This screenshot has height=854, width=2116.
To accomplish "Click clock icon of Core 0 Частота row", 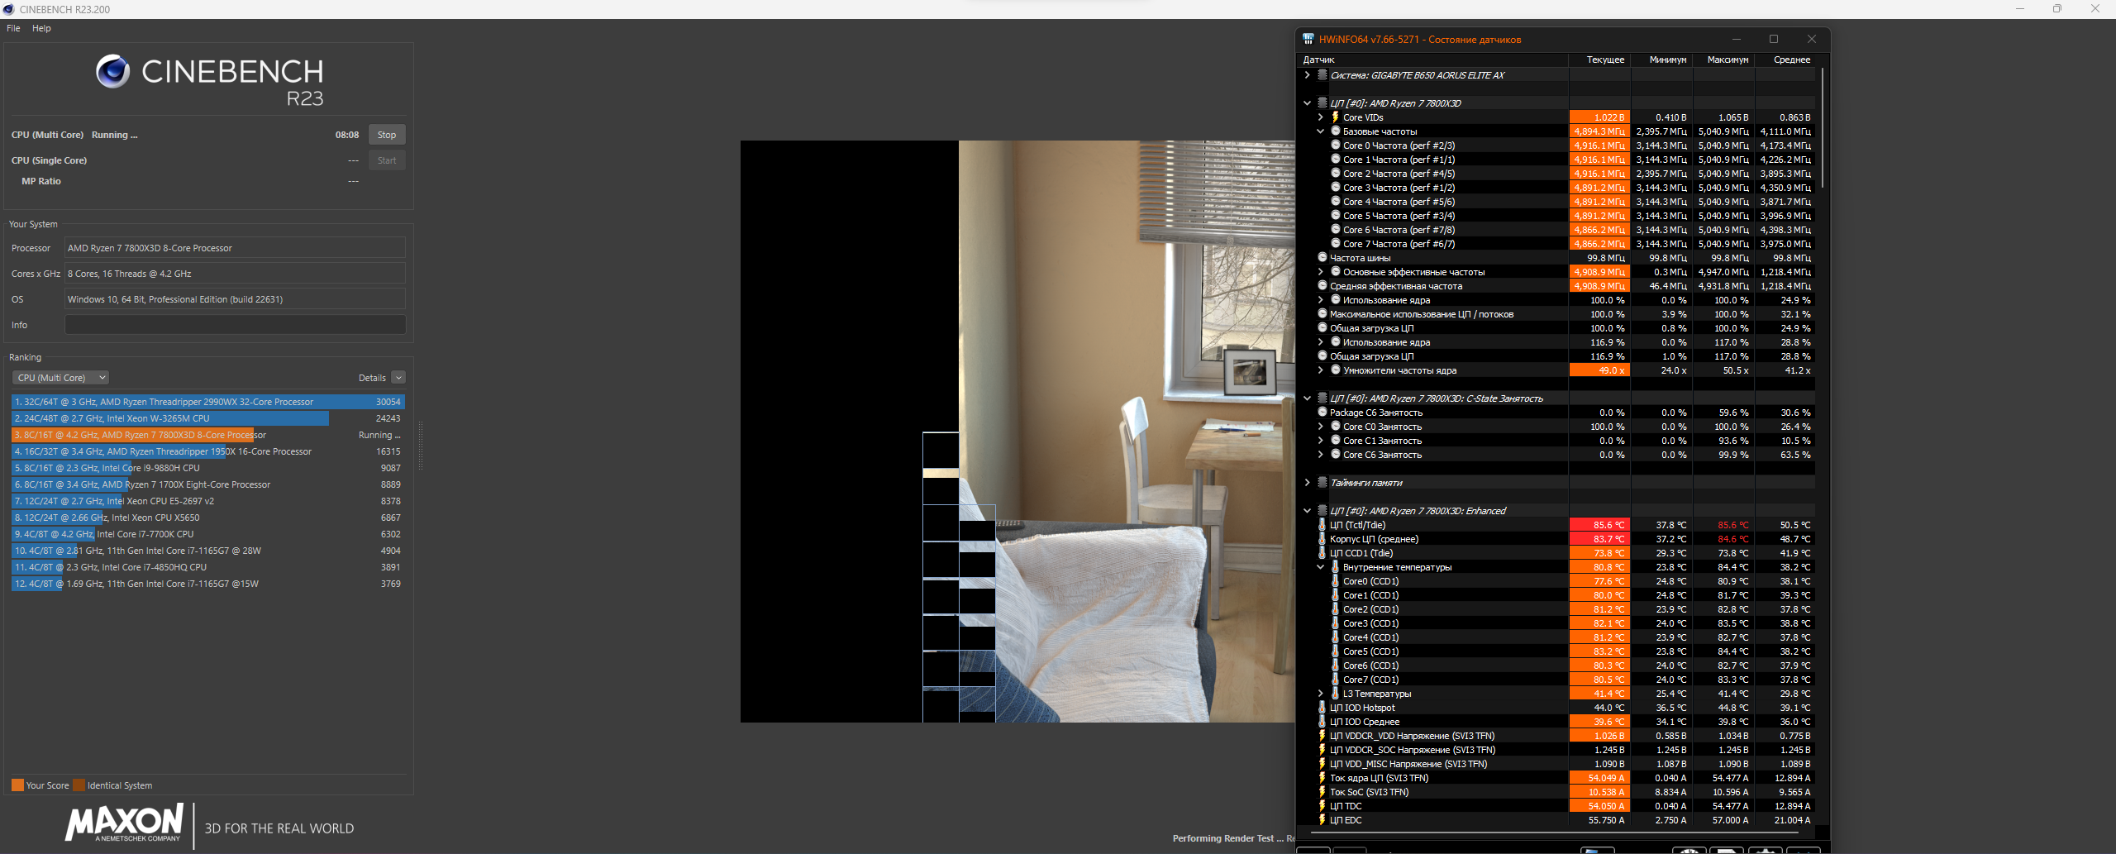I will click(1335, 146).
